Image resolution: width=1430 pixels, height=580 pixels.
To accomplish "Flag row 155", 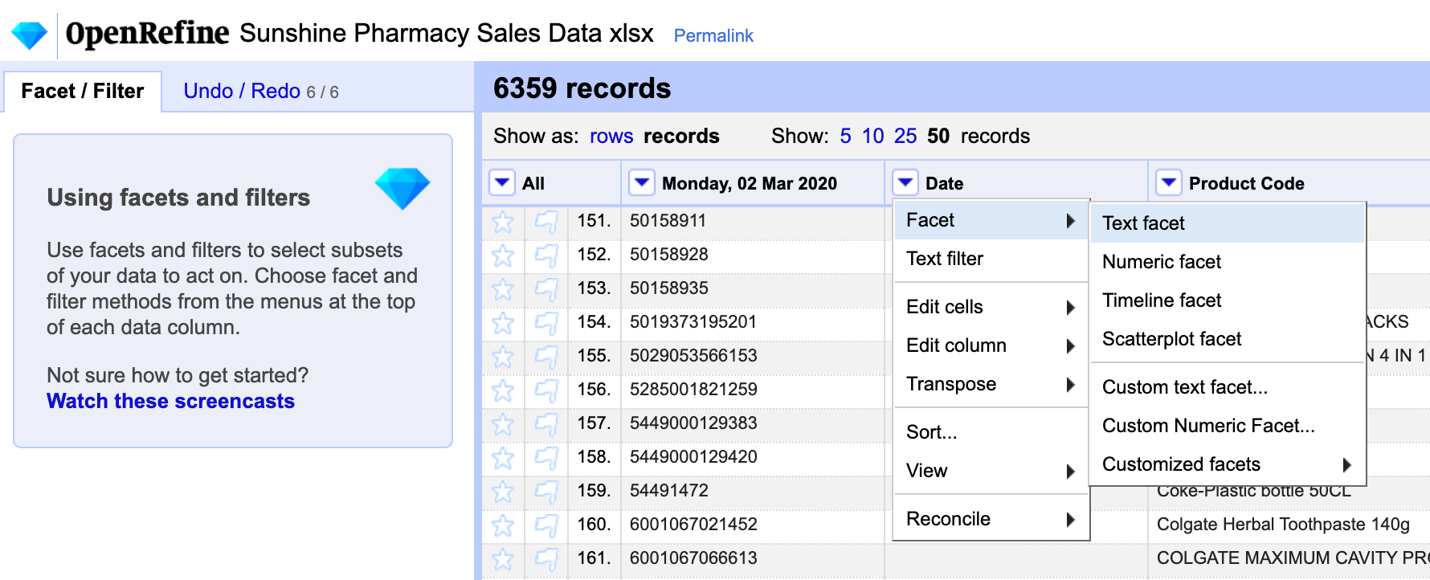I will pyautogui.click(x=546, y=357).
